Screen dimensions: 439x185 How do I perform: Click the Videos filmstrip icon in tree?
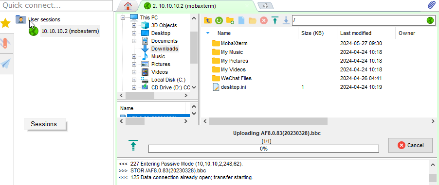[145, 72]
